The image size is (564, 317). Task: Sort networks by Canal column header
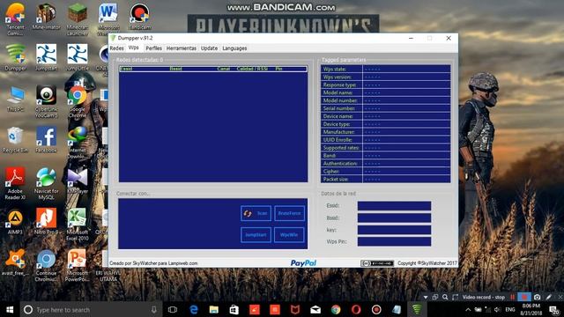pyautogui.click(x=223, y=69)
